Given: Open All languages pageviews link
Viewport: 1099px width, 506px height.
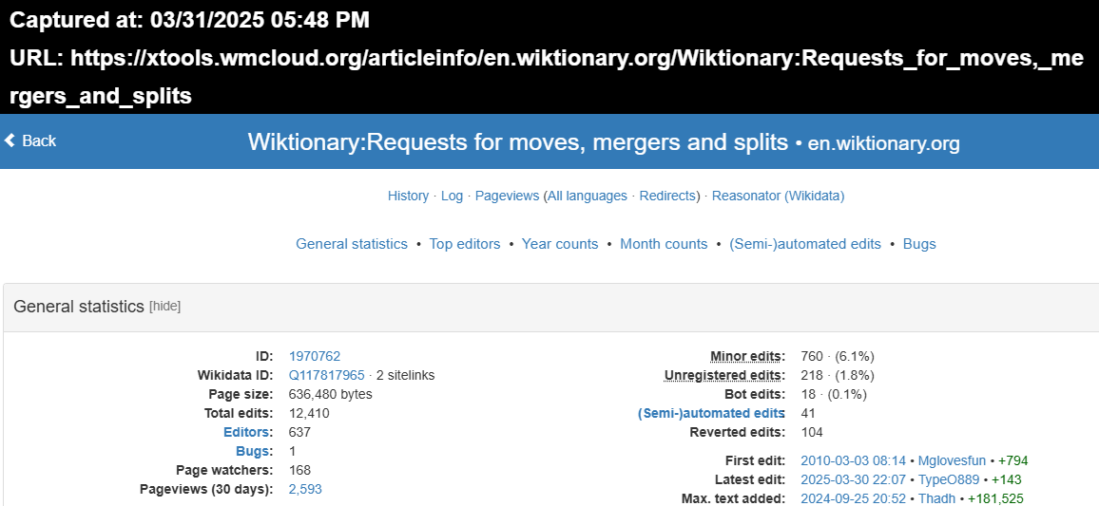Looking at the screenshot, I should pos(588,196).
